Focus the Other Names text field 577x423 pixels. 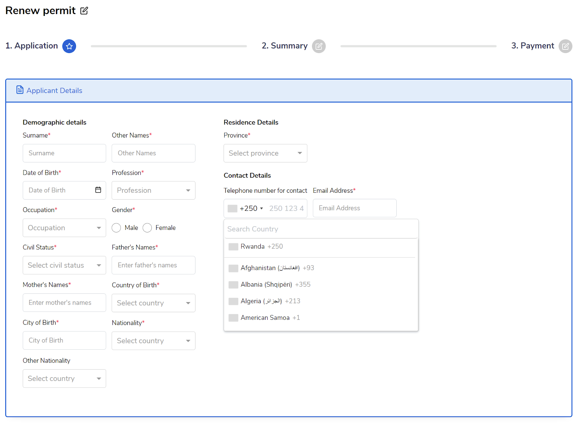154,153
